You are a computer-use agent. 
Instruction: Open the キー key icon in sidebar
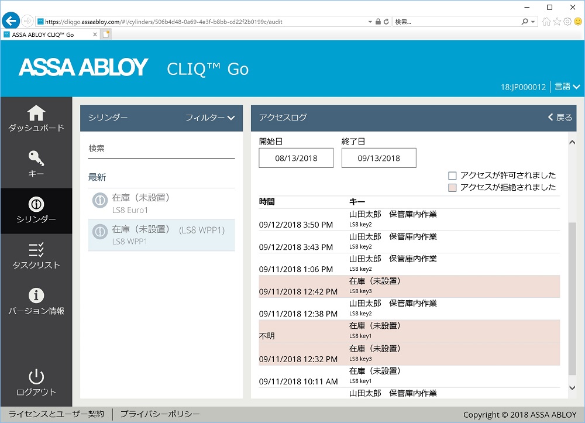point(36,158)
